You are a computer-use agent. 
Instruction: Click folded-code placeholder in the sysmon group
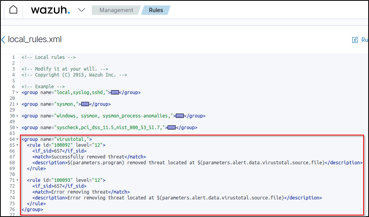point(85,104)
